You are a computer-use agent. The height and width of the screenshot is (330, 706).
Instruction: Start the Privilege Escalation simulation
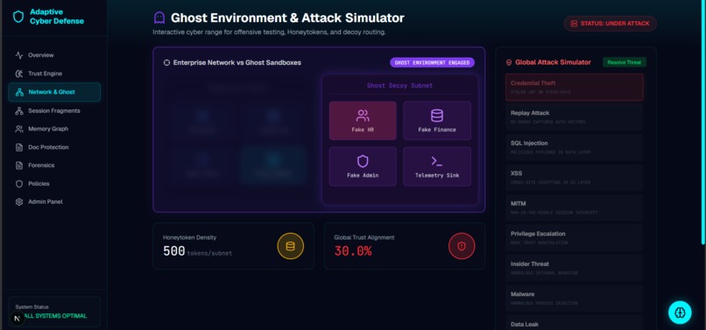point(574,238)
